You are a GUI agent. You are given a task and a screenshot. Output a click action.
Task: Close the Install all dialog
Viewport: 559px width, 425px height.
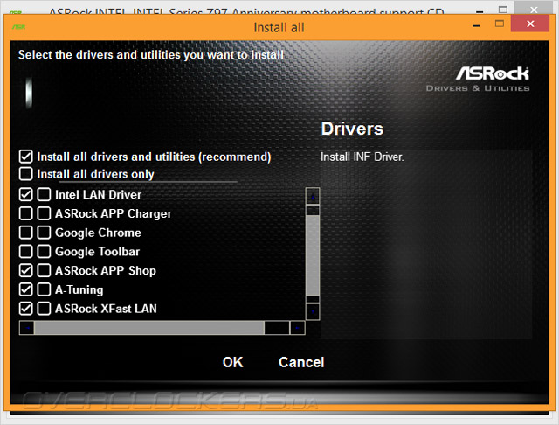pos(530,24)
